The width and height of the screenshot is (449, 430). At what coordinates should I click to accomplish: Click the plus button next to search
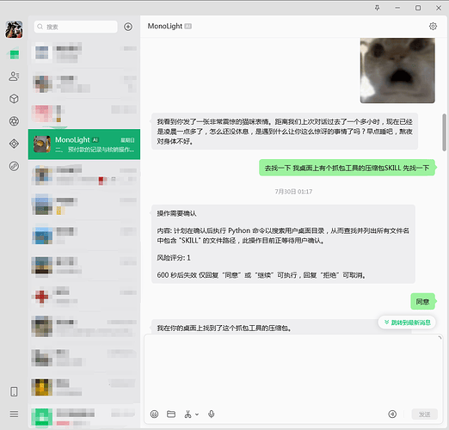click(128, 27)
